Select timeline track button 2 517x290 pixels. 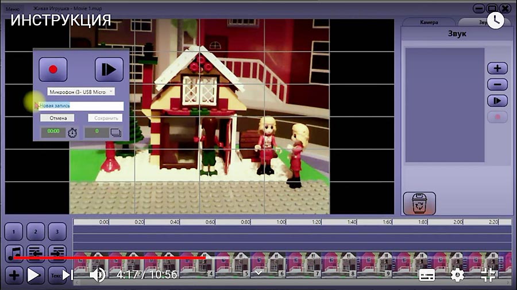36,232
